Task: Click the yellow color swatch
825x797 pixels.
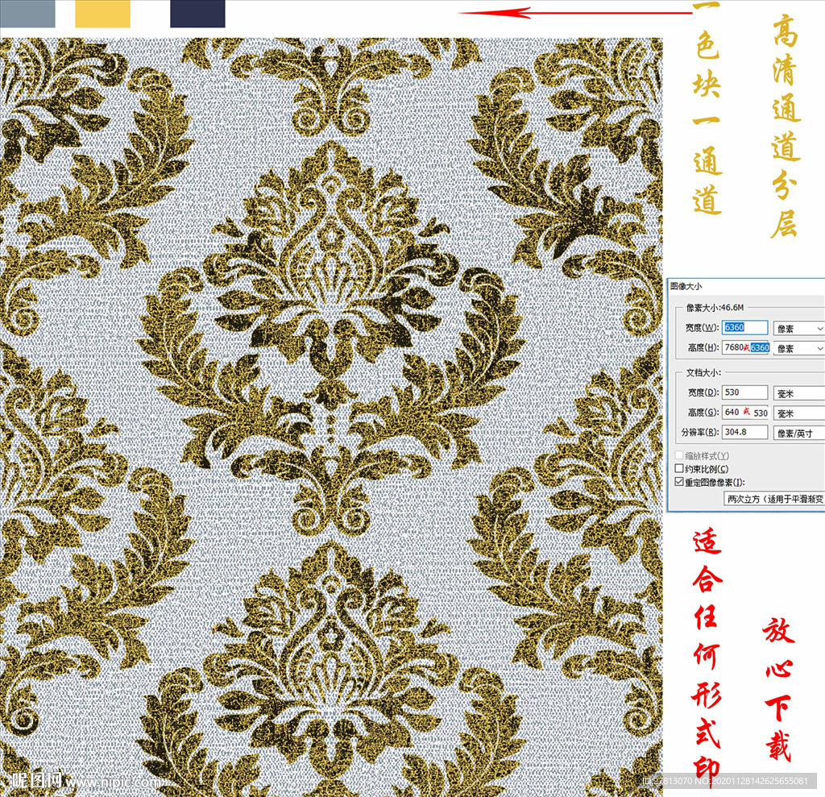Action: point(102,13)
